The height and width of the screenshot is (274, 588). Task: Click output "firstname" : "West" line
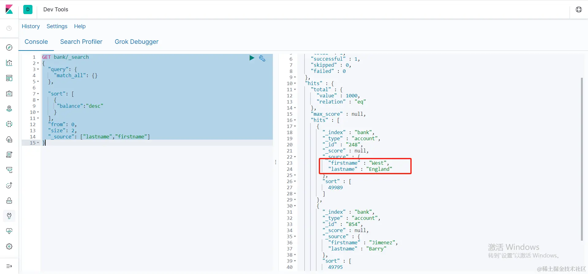tap(359, 163)
